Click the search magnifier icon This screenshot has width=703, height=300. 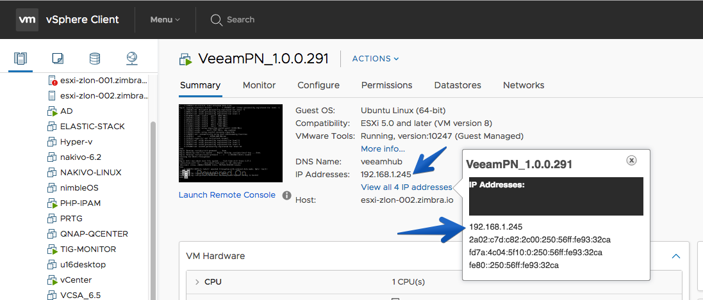point(216,20)
